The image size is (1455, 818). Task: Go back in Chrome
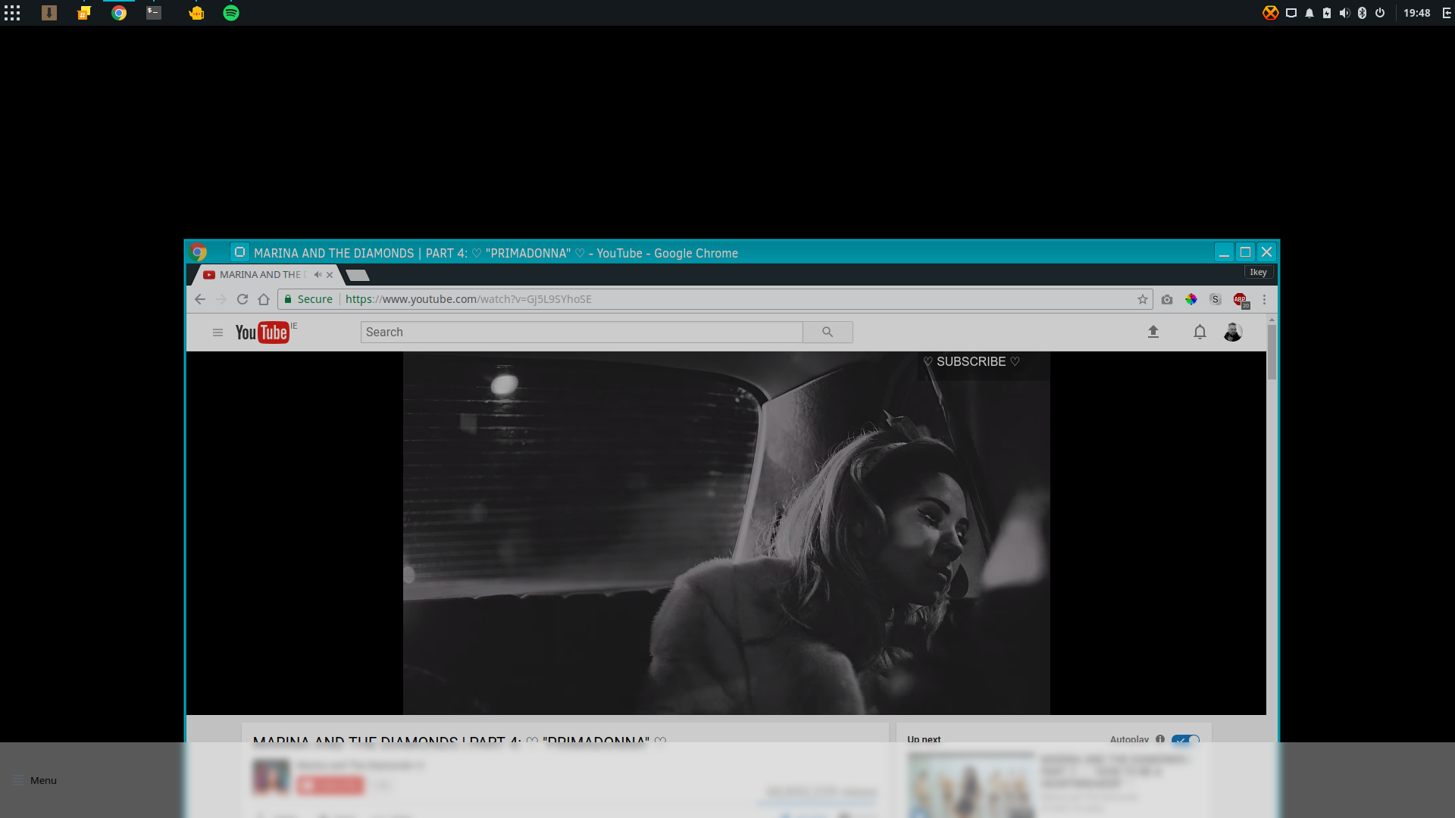(x=200, y=299)
